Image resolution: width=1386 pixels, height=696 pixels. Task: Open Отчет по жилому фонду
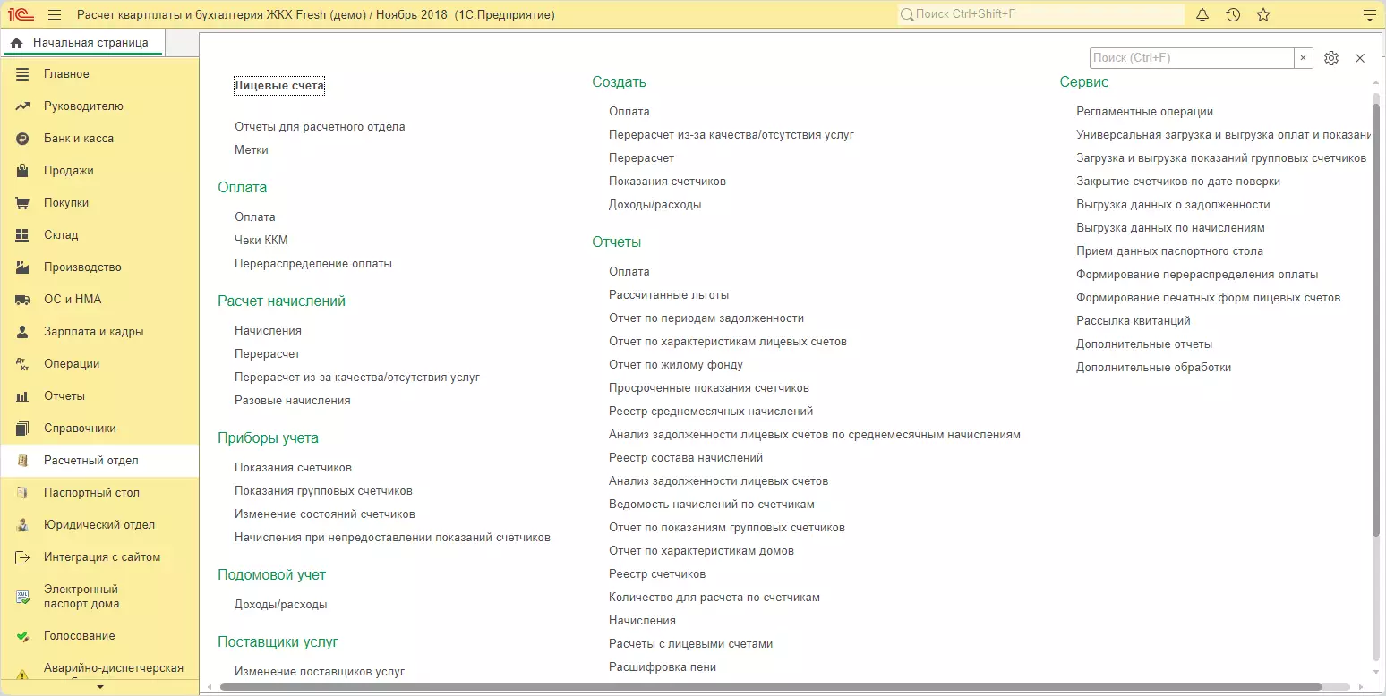(676, 365)
